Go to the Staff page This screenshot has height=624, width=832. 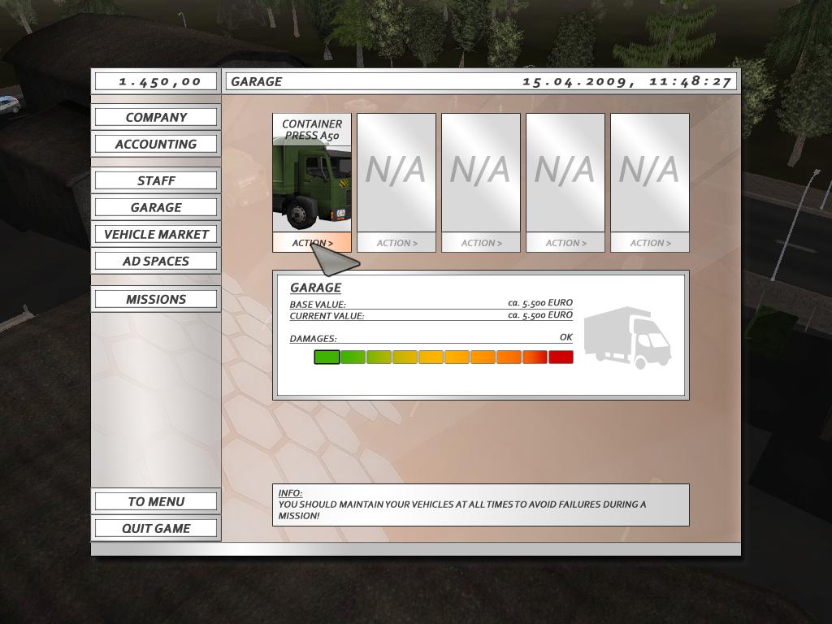tap(156, 180)
